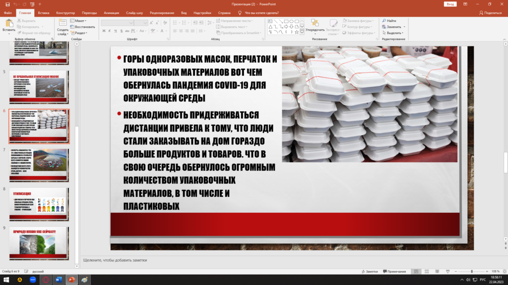Open the clipboard group dialog launcher
508x285 pixels.
53,39
